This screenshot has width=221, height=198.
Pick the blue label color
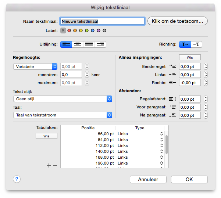93,30
